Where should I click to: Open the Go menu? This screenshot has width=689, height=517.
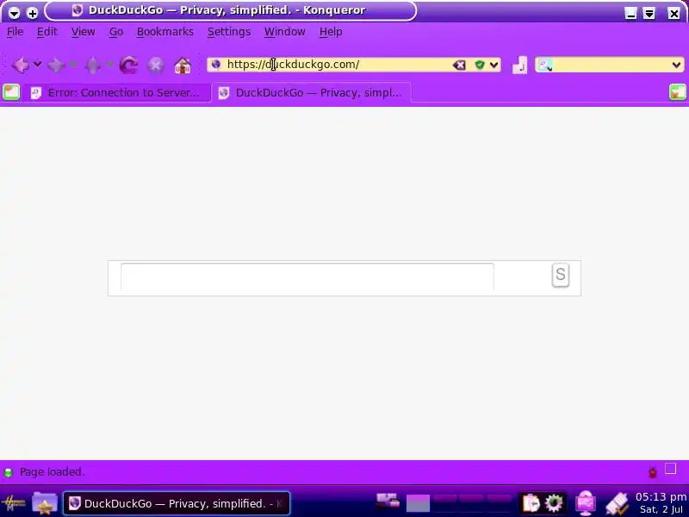coord(116,32)
